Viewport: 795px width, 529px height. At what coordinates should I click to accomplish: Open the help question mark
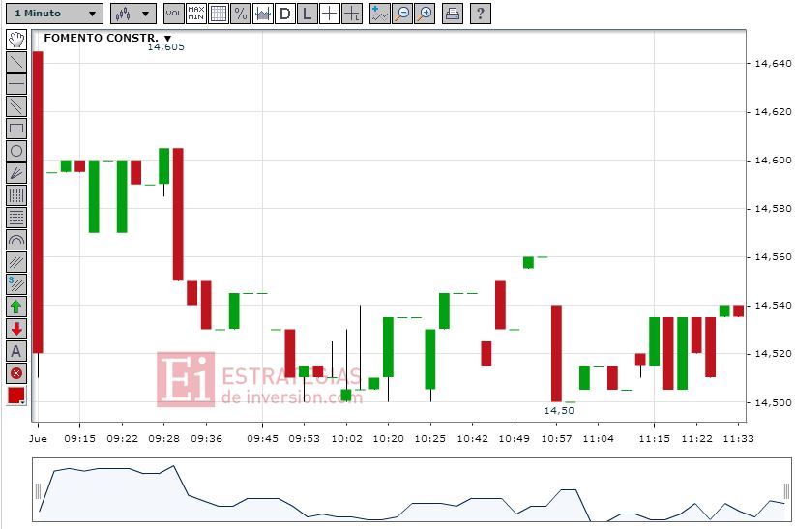tap(480, 14)
